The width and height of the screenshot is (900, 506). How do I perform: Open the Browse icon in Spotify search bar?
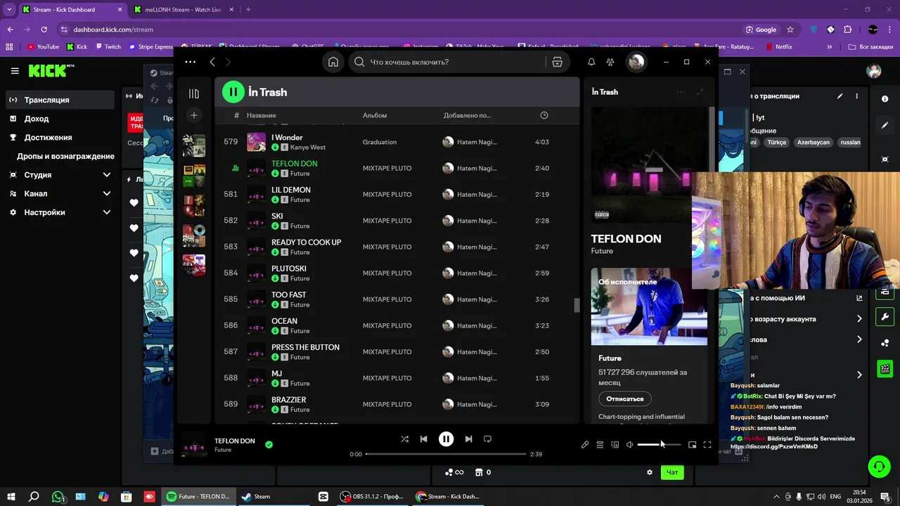tap(557, 62)
